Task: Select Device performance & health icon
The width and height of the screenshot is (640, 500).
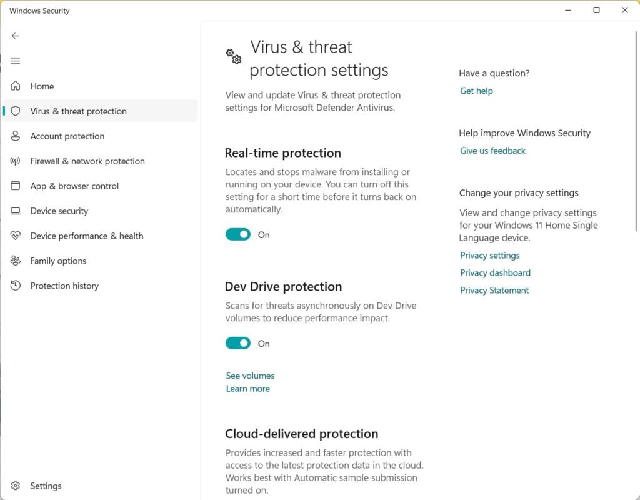Action: [16, 236]
